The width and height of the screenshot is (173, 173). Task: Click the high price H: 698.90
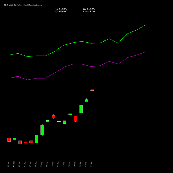[89, 9]
